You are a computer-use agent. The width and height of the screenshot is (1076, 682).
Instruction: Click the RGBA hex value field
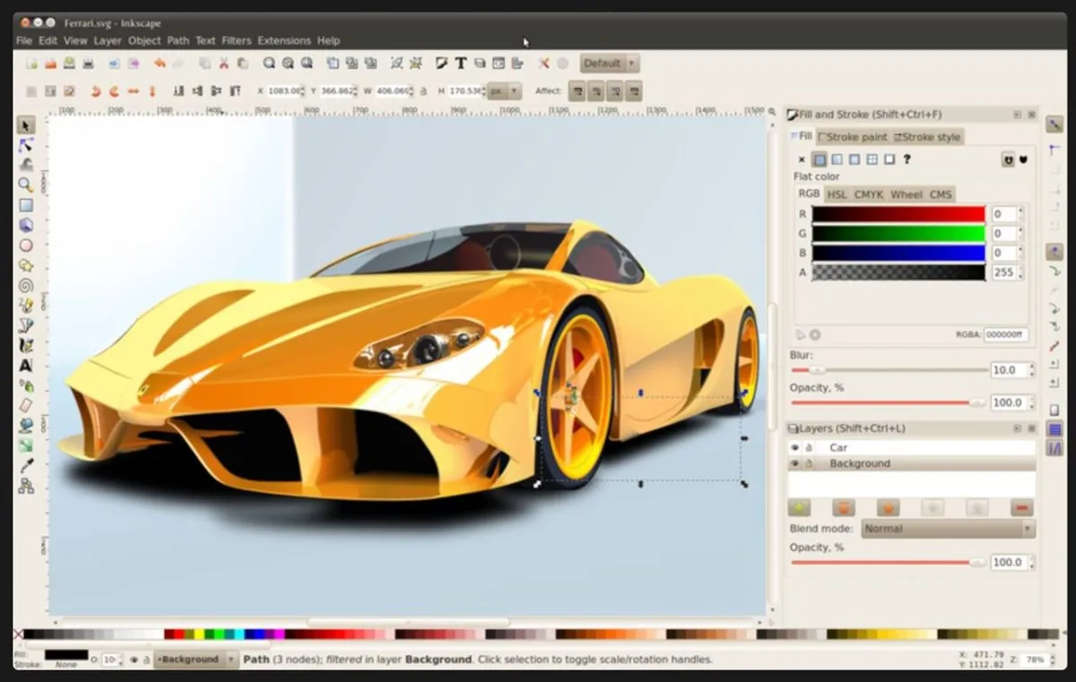coord(1006,335)
